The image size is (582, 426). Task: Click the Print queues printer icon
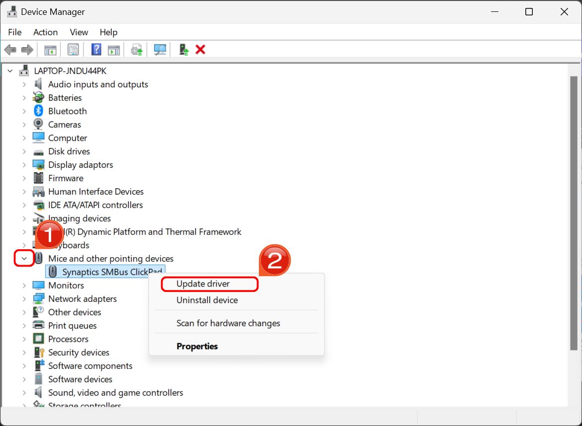click(x=38, y=325)
